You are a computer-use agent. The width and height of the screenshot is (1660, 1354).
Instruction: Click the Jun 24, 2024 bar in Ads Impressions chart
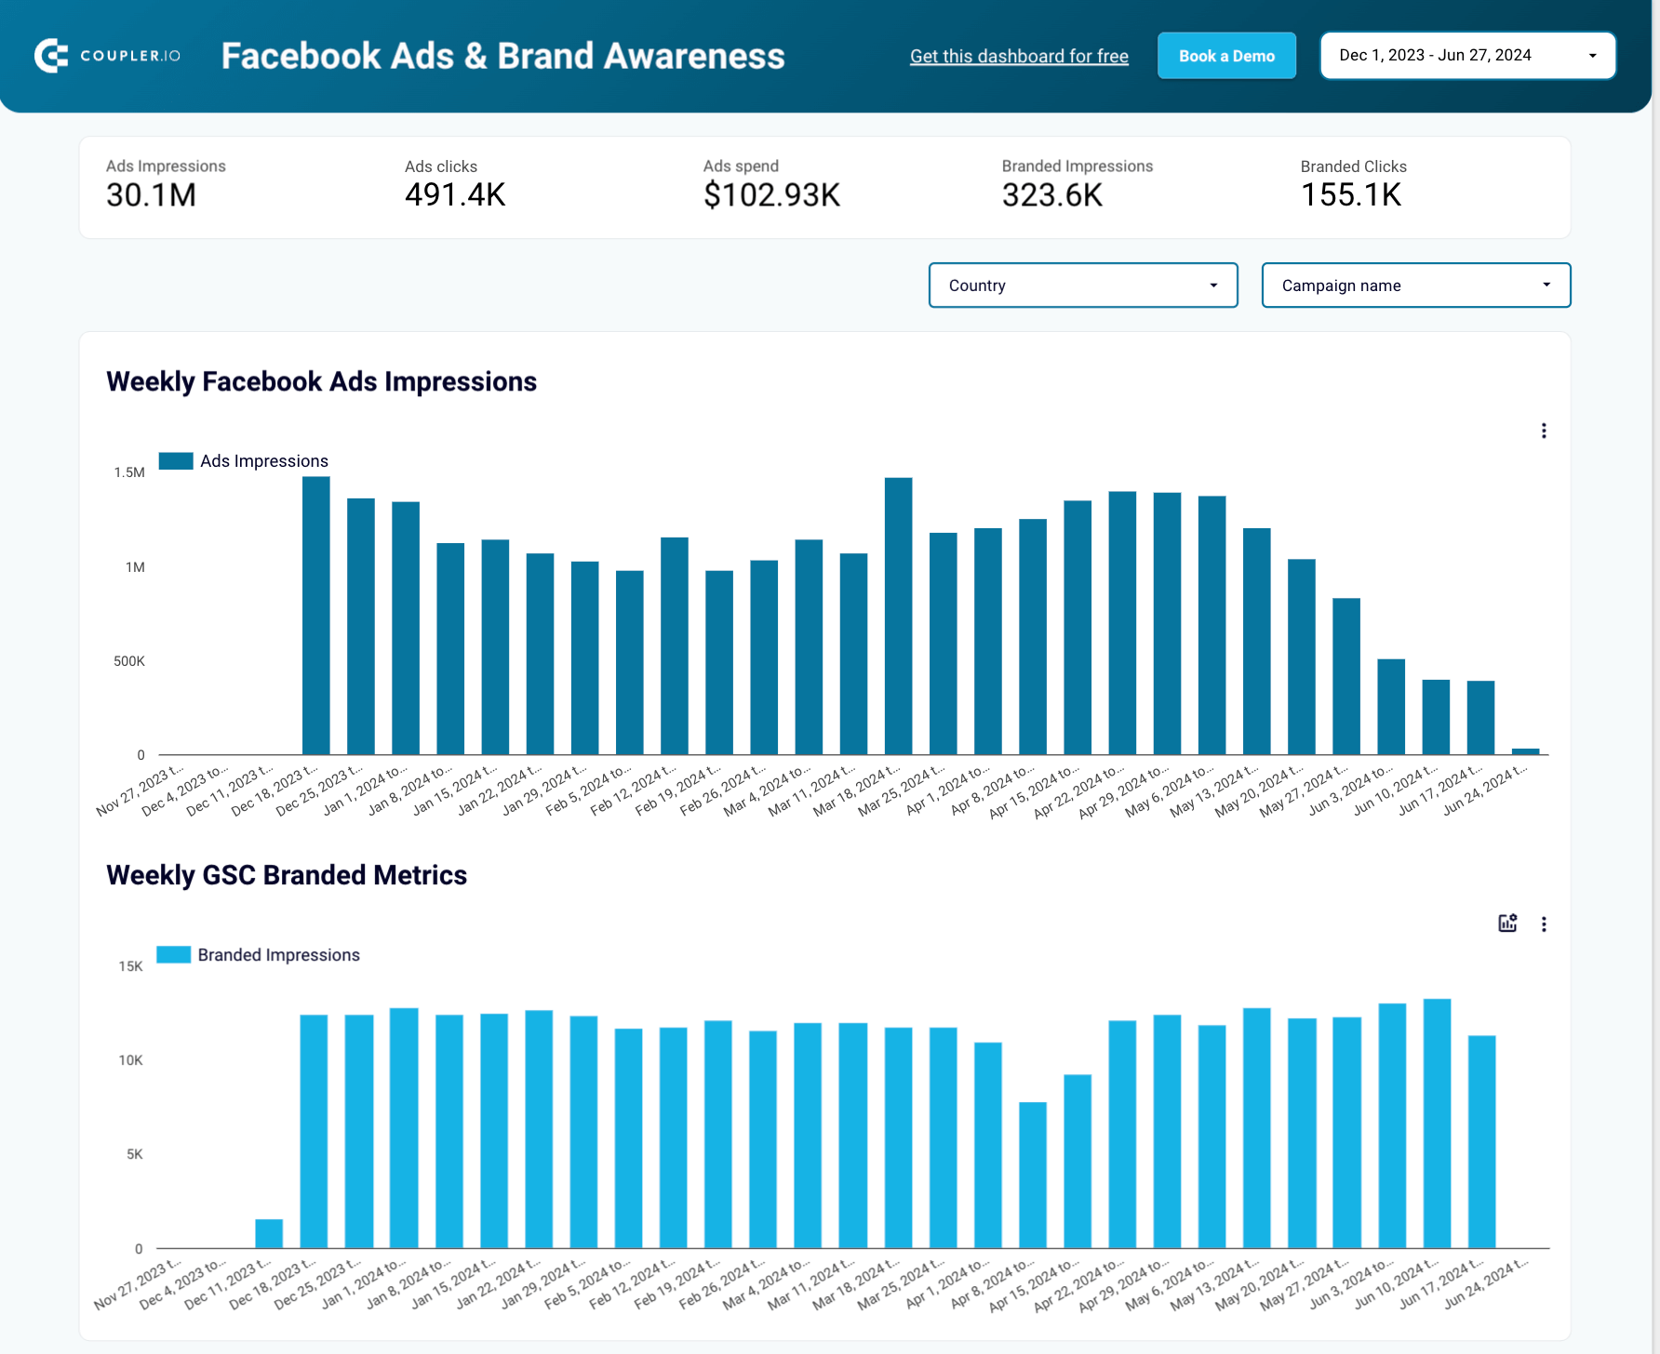(x=1526, y=751)
